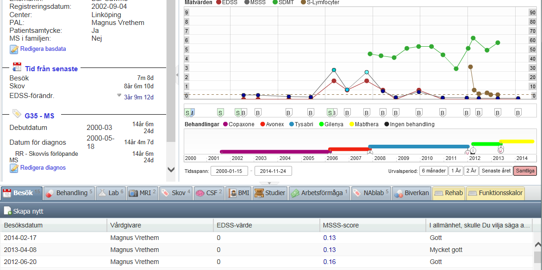The height and width of the screenshot is (270, 542).
Task: Click the left panel scrollbar down arrow
Action: coord(171,170)
